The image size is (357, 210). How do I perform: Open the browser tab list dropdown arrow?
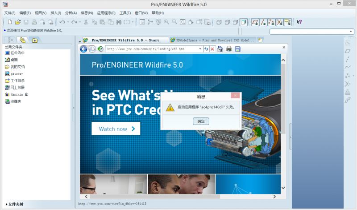pyautogui.click(x=80, y=41)
